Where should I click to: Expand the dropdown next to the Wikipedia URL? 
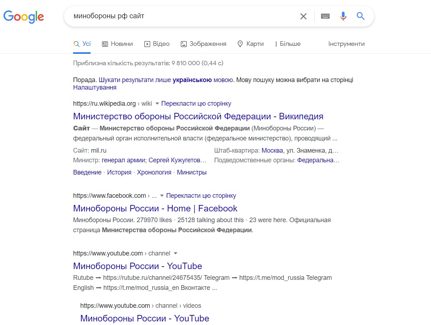pos(157,104)
